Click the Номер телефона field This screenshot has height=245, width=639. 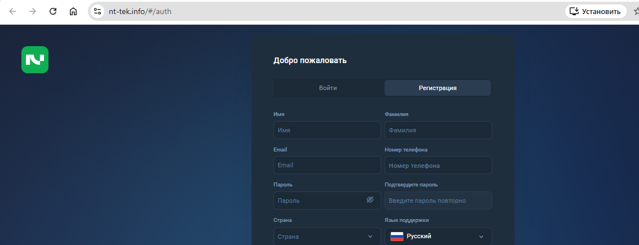pos(438,166)
